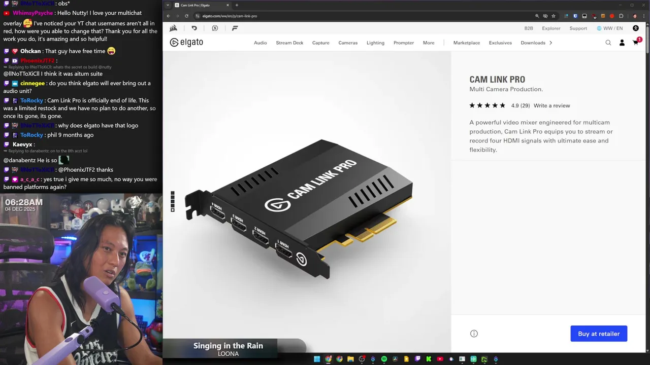This screenshot has width=650, height=365.
Task: Click the zoom magnifier in address bar
Action: pos(537,16)
